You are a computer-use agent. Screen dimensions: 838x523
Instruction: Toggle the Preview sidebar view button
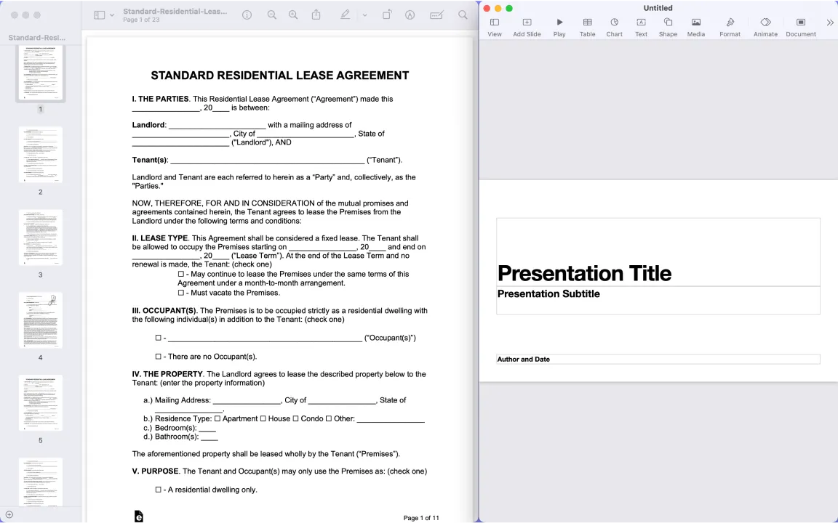(100, 15)
